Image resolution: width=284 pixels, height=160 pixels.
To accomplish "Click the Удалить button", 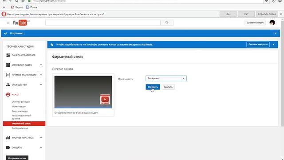I will (168, 87).
